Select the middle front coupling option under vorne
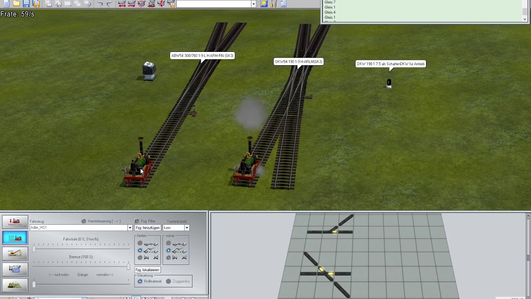 click(x=168, y=250)
